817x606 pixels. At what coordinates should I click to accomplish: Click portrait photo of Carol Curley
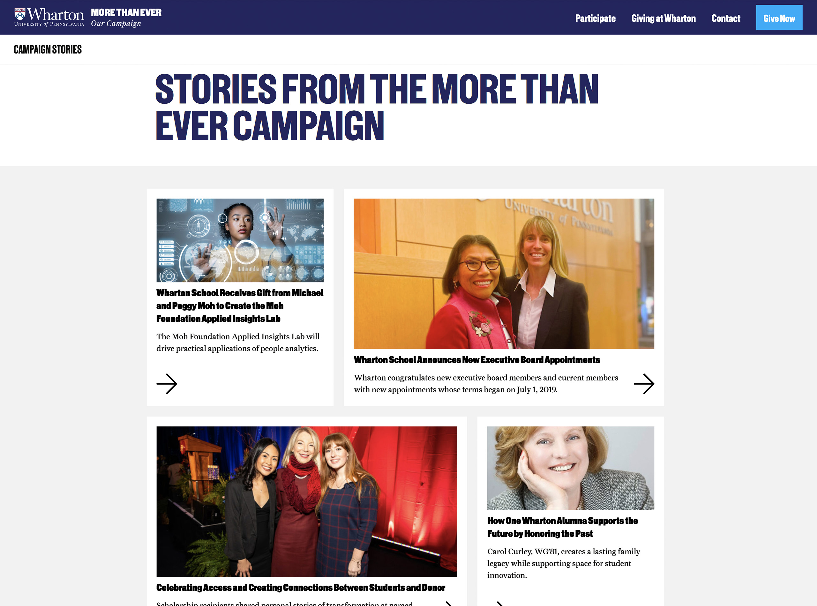[571, 468]
